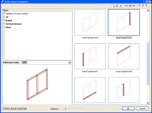Click the window preview in the lower-left pane

(37, 84)
